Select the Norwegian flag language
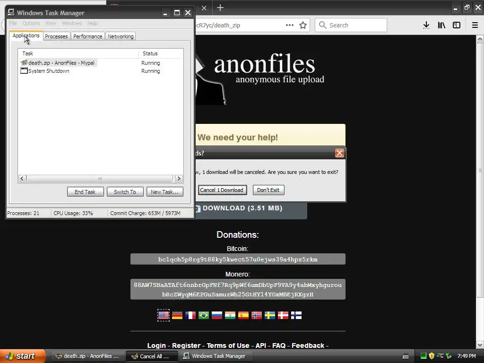This screenshot has width=484, height=363. pyautogui.click(x=257, y=315)
